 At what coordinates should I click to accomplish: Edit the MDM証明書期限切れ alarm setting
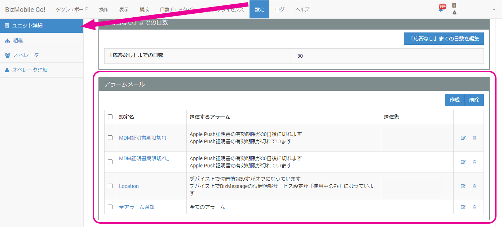pos(463,138)
